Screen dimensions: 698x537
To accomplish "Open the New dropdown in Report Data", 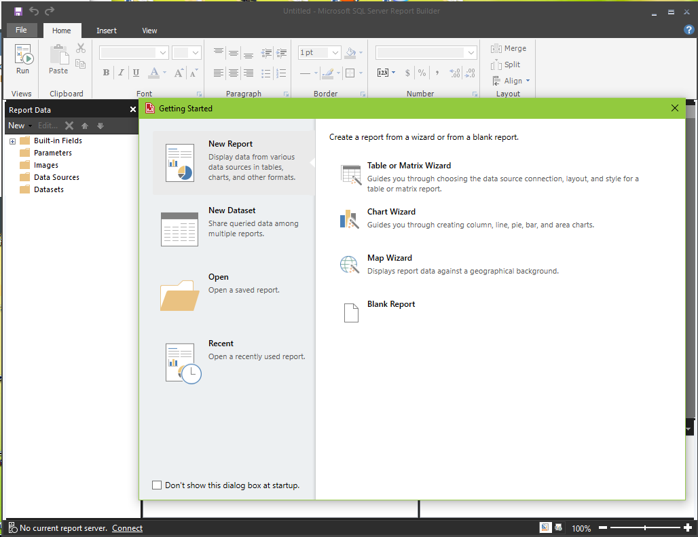I will point(20,126).
